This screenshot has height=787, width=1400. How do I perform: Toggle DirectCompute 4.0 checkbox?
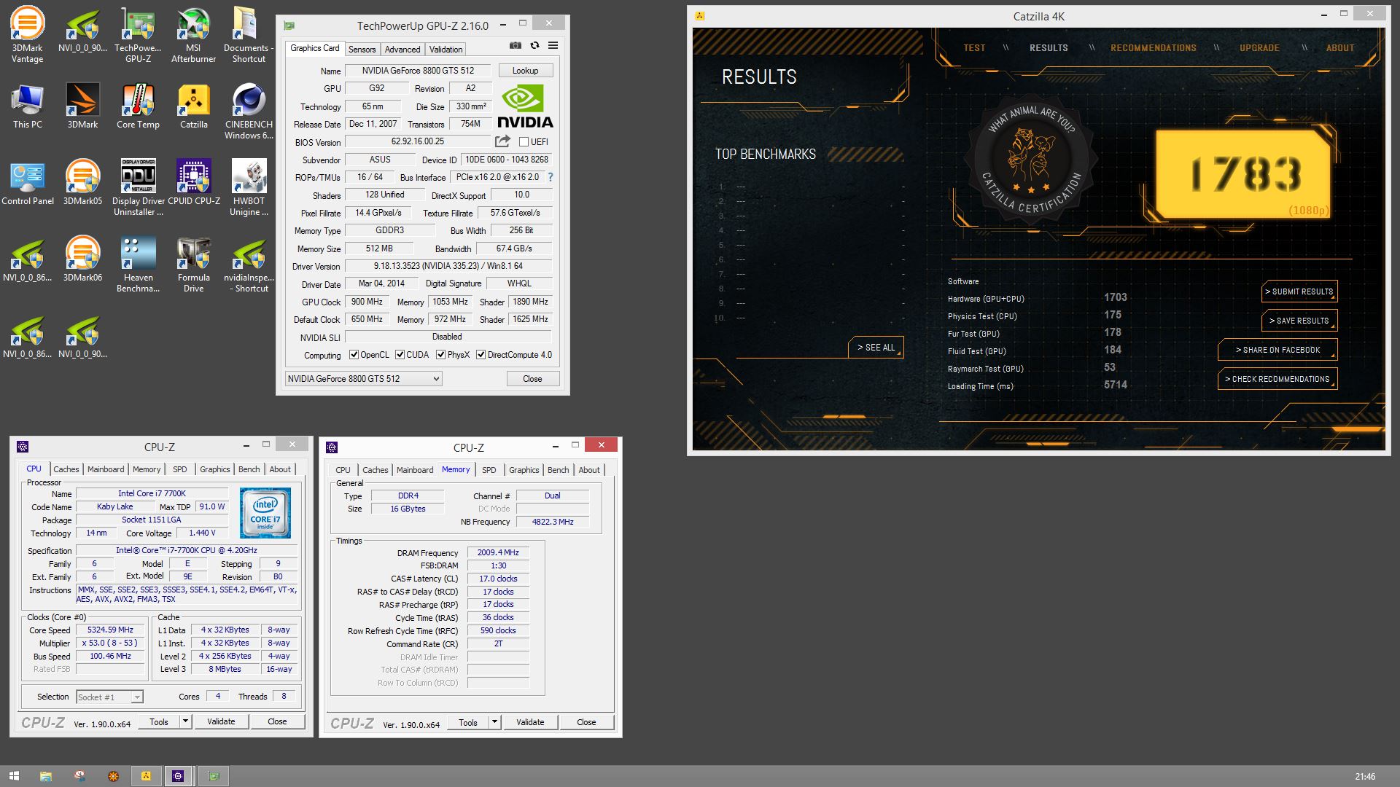pyautogui.click(x=481, y=355)
